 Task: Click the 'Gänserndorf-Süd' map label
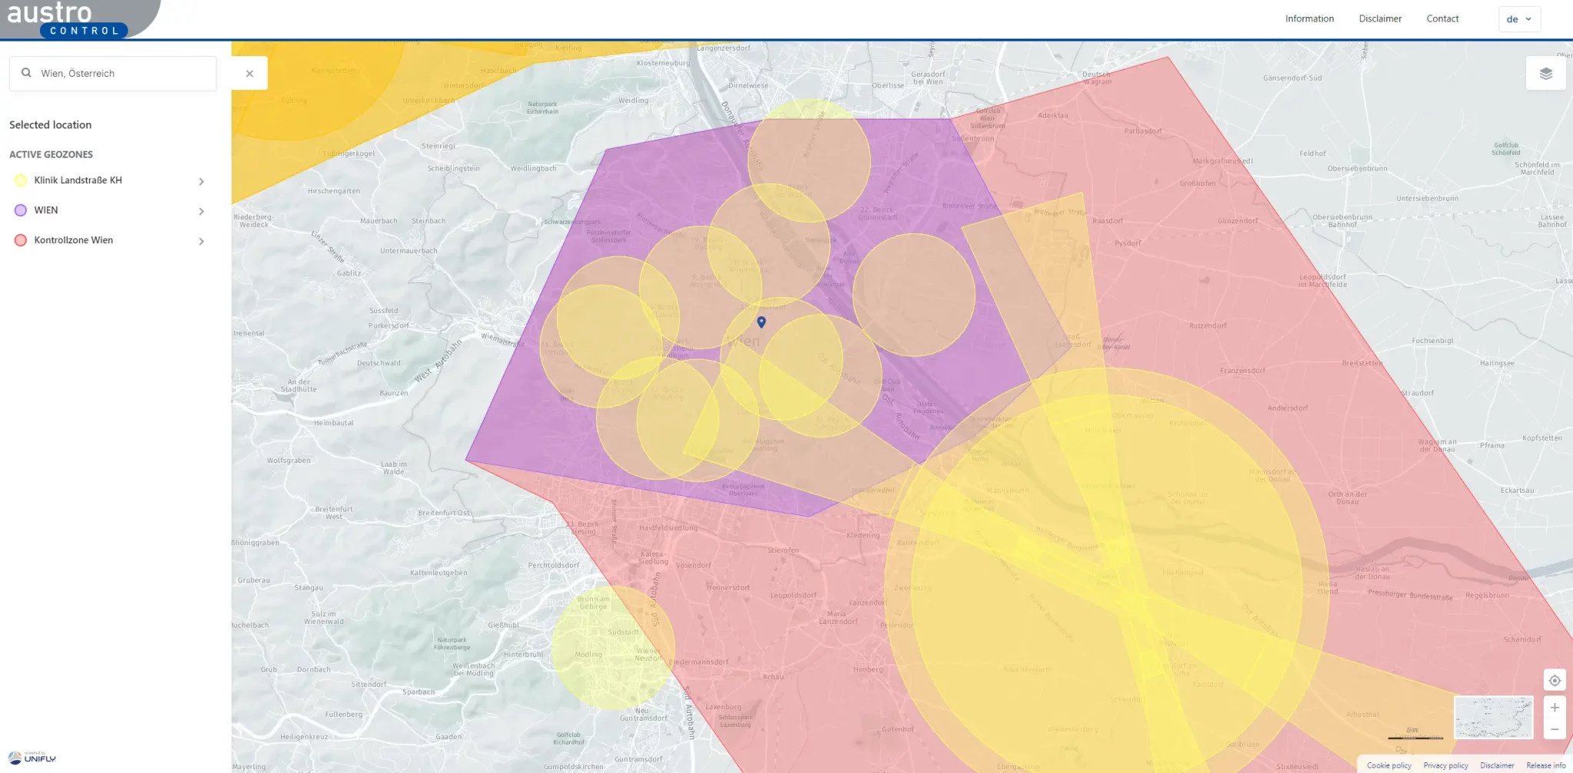coord(1293,78)
